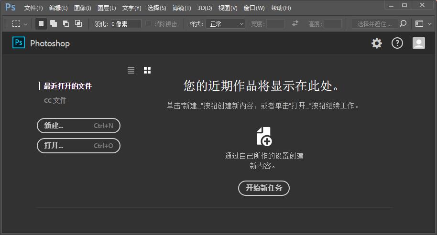
Task: Switch to list view icon
Action: click(131, 70)
